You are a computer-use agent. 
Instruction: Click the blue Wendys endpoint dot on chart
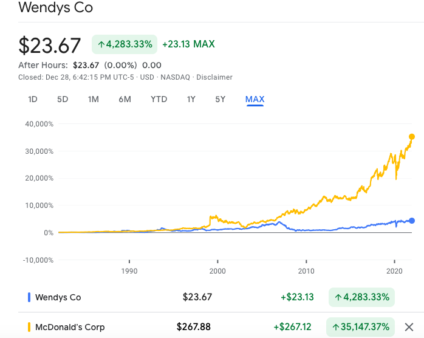point(412,221)
